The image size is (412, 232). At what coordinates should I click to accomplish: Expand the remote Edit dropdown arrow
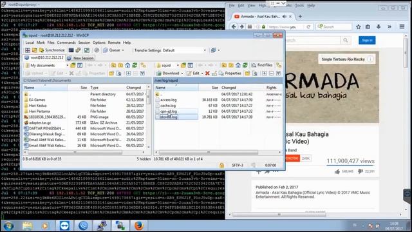(202, 73)
